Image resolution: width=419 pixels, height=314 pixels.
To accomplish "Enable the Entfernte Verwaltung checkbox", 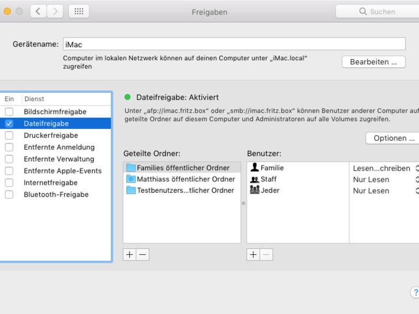I will (9, 159).
